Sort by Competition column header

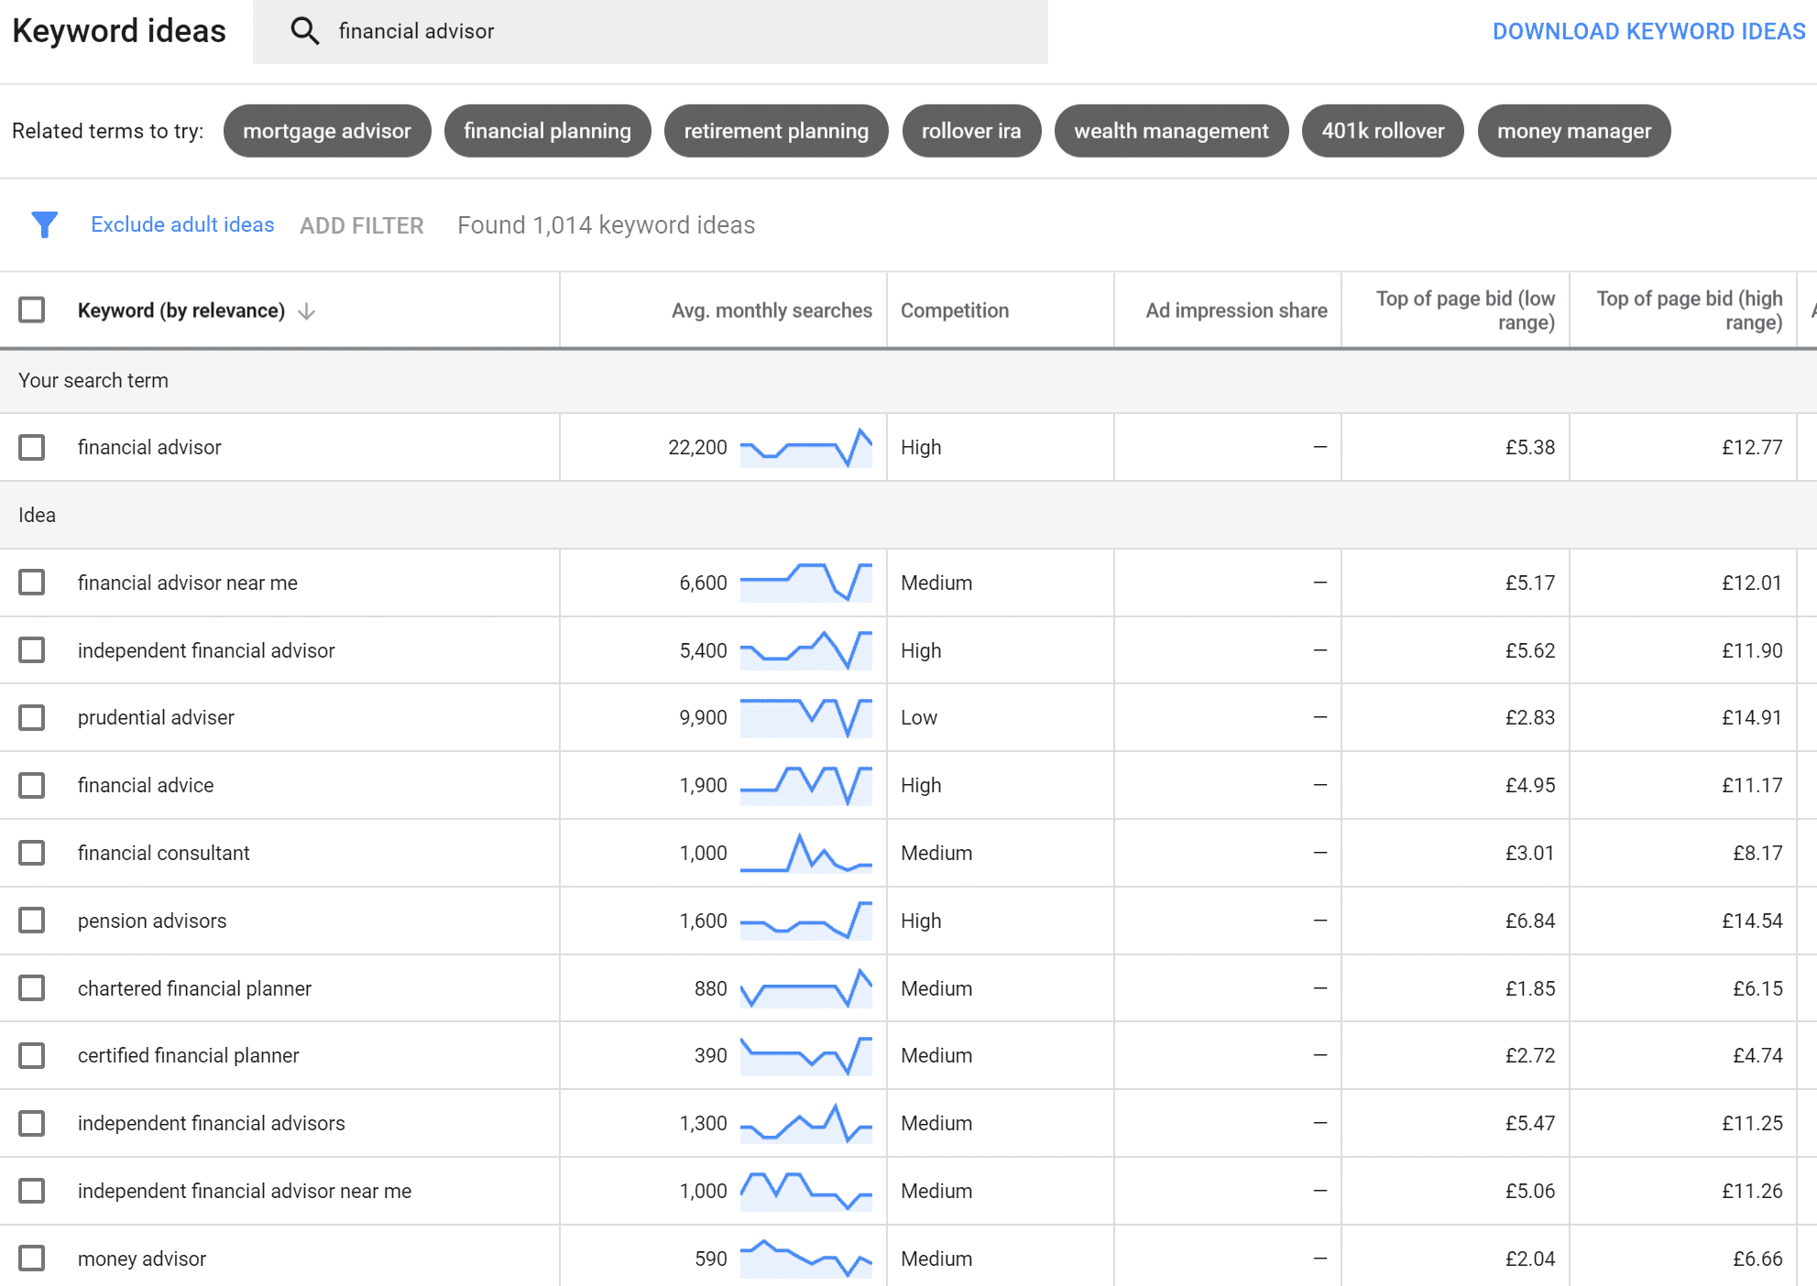coord(954,311)
